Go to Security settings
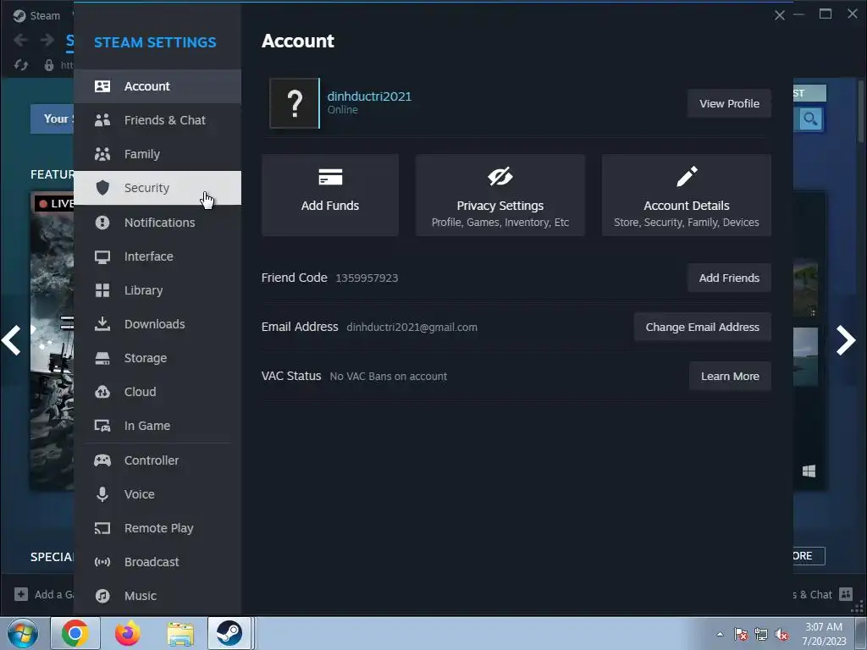The image size is (867, 650). (x=157, y=188)
